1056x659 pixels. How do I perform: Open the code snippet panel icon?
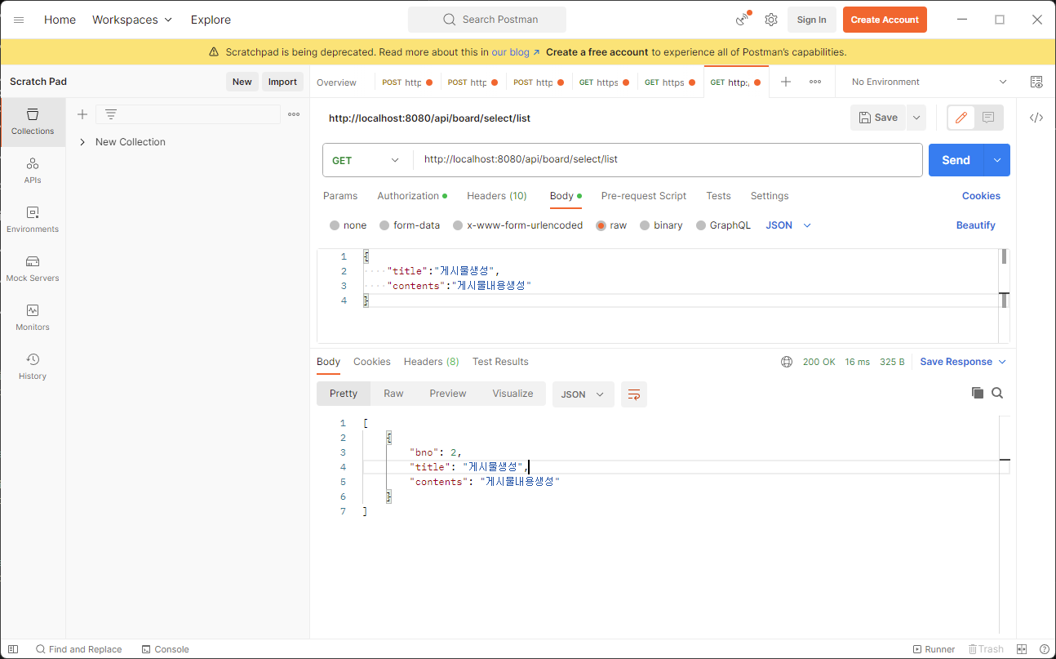[1036, 118]
